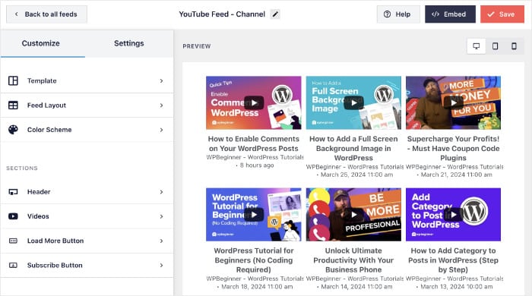Click the Color Scheme palette icon
The width and height of the screenshot is (532, 296).
tap(13, 130)
